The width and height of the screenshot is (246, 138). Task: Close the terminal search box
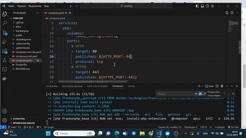click(x=233, y=94)
